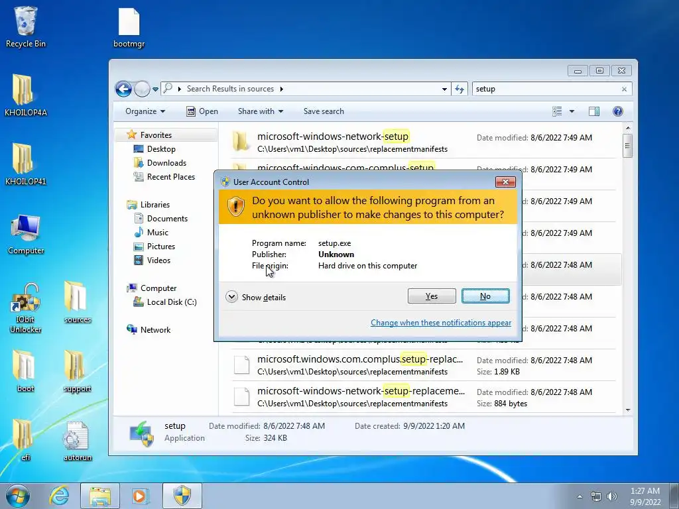Select the autorun file on desktop

coord(77,440)
